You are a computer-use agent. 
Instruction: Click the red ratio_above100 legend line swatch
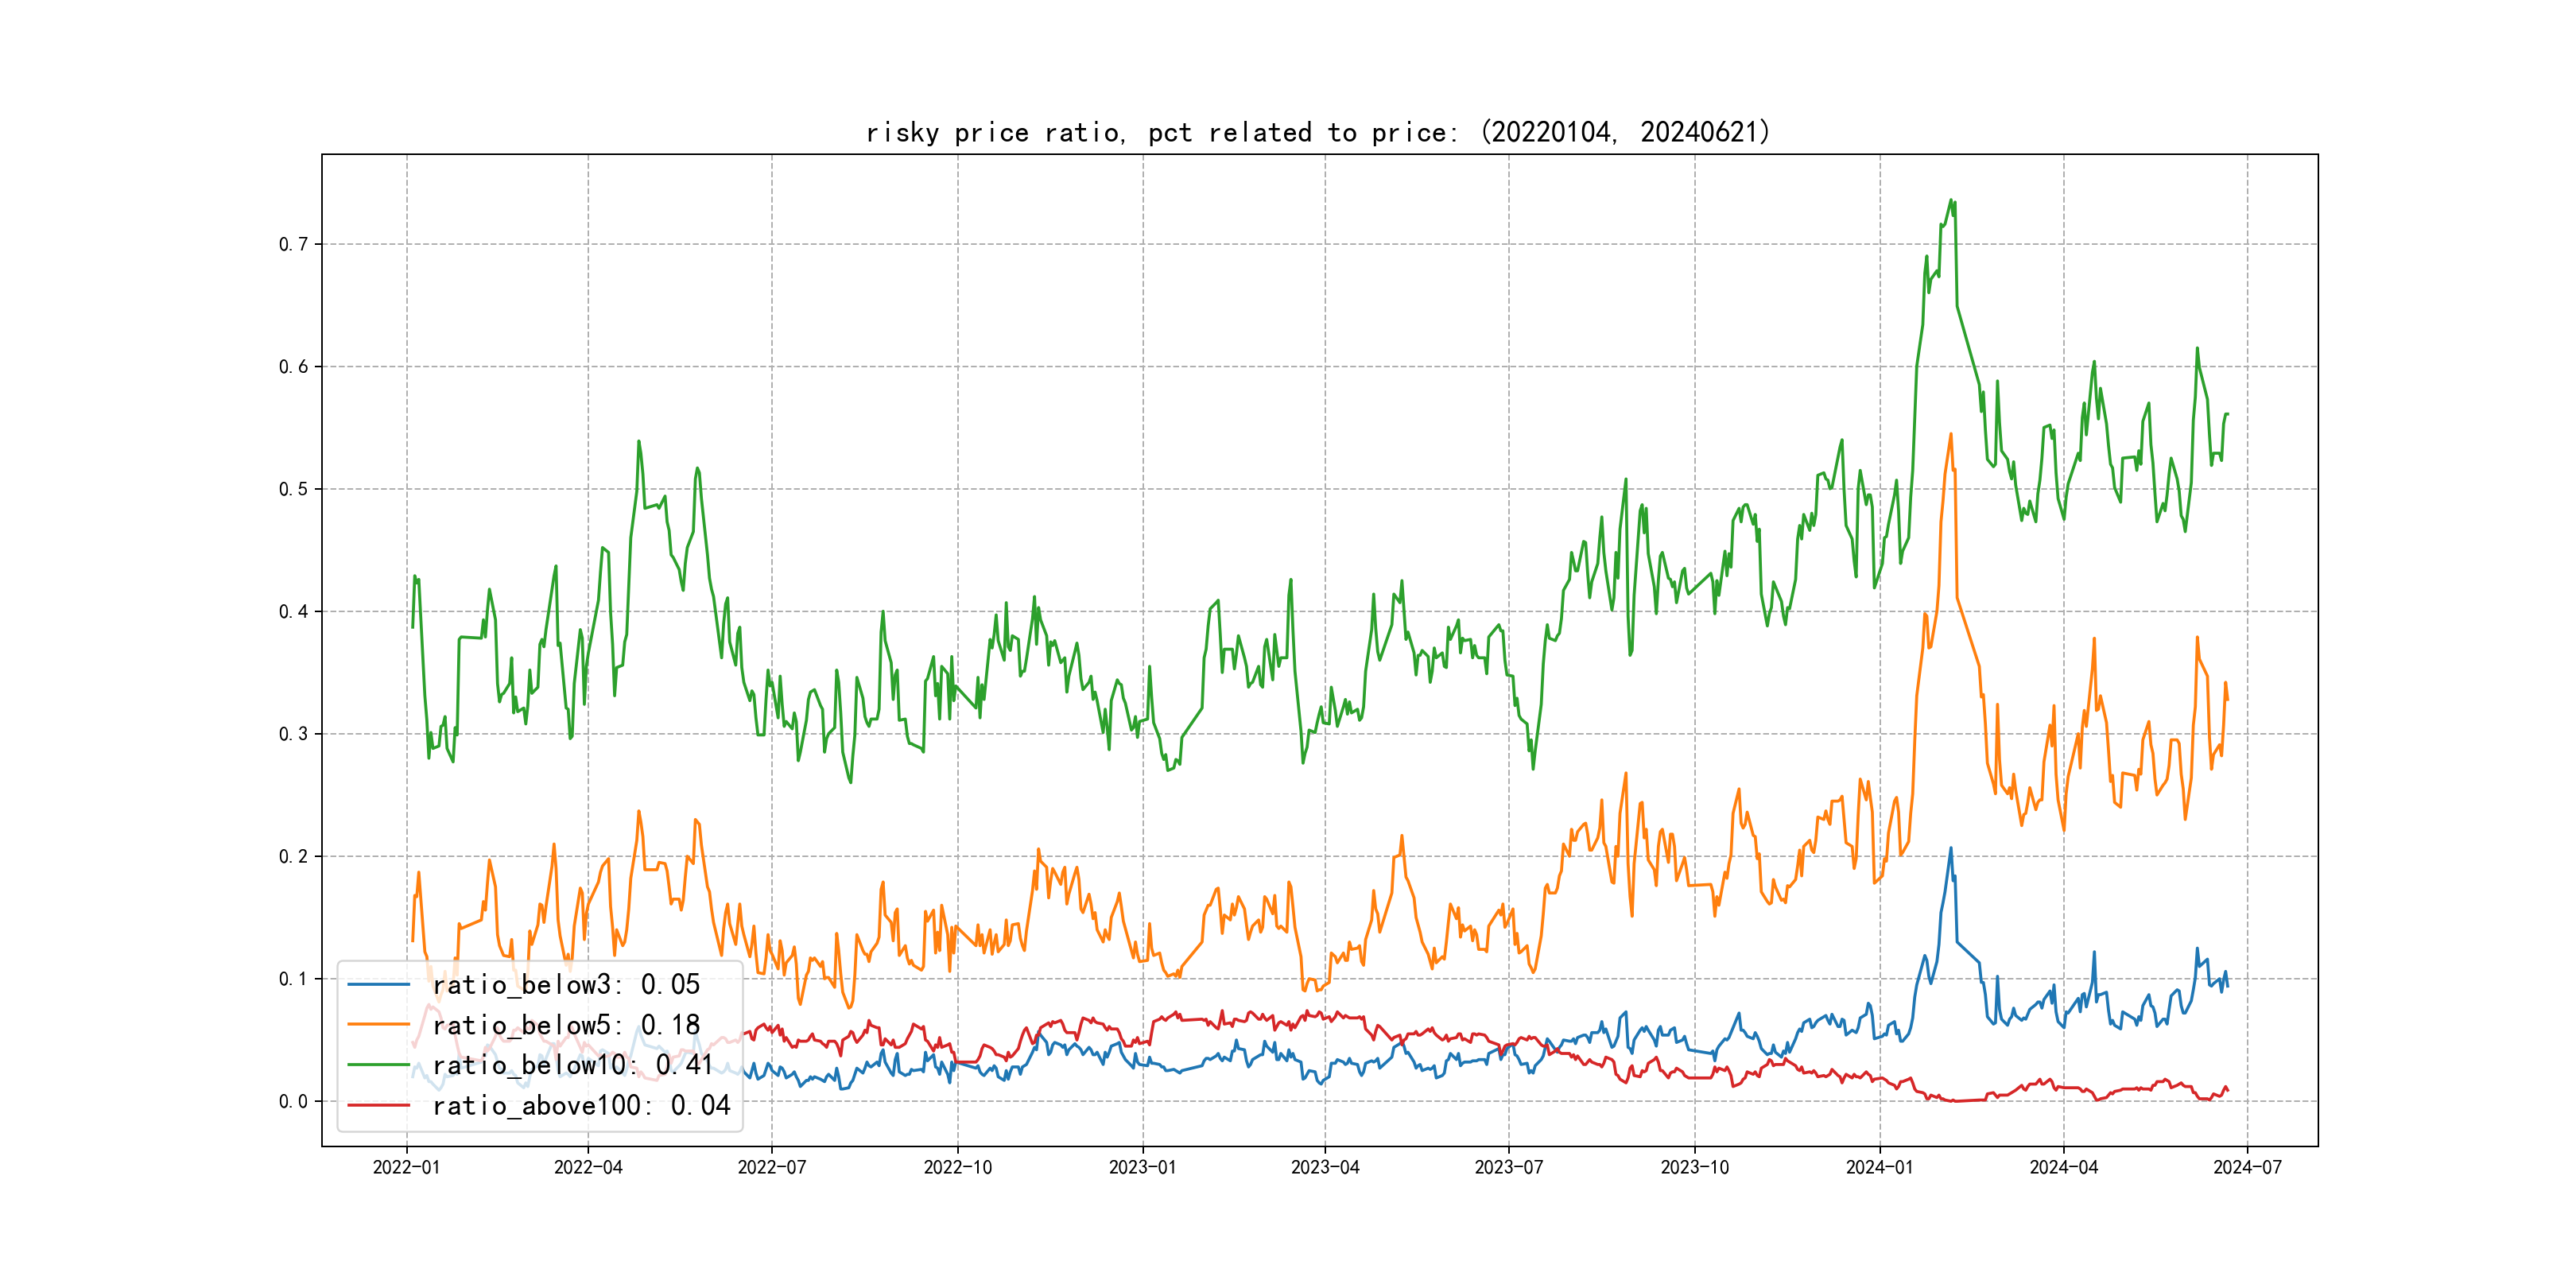(378, 1105)
